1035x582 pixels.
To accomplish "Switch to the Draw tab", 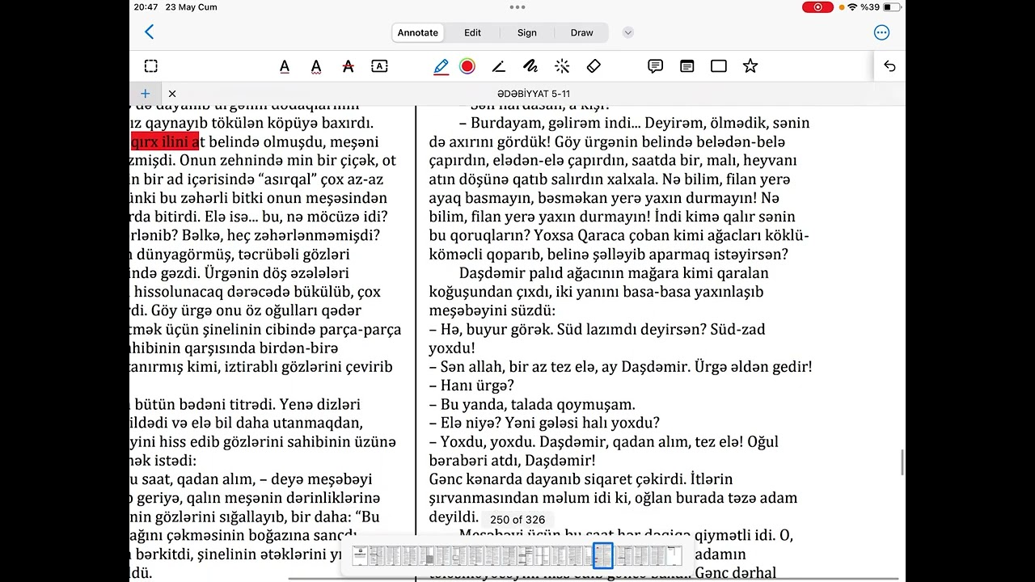I will [x=582, y=32].
